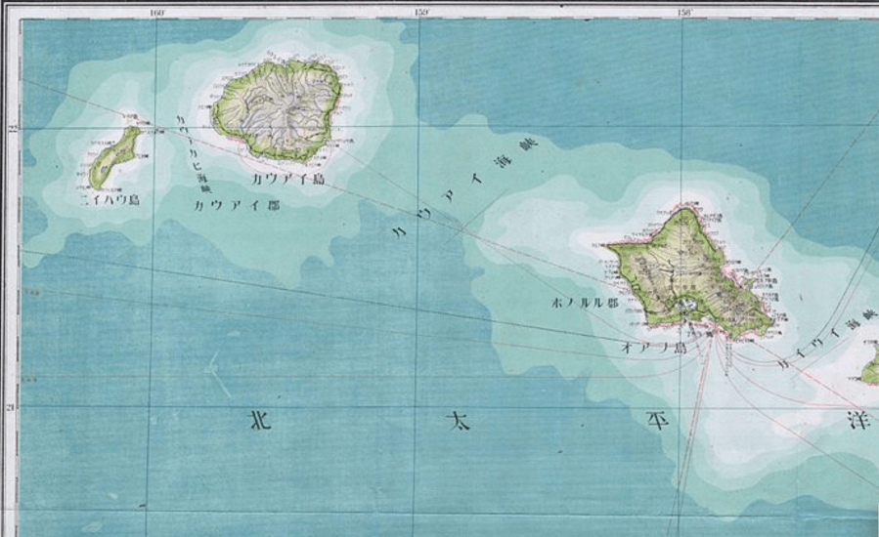Click the オアフ島 label

click(x=653, y=347)
